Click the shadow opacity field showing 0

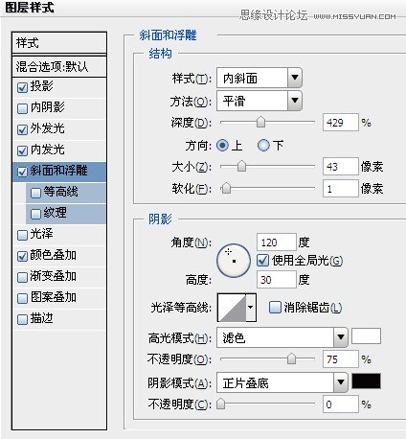340,404
